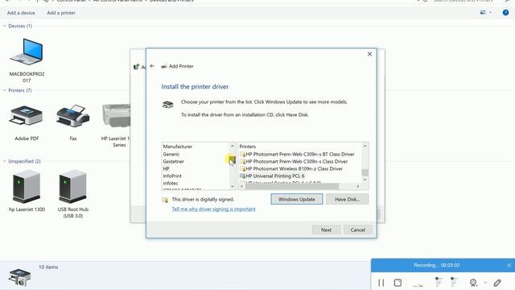Select the HP LaserJet Series printer icon
515x290 pixels.
(116, 116)
